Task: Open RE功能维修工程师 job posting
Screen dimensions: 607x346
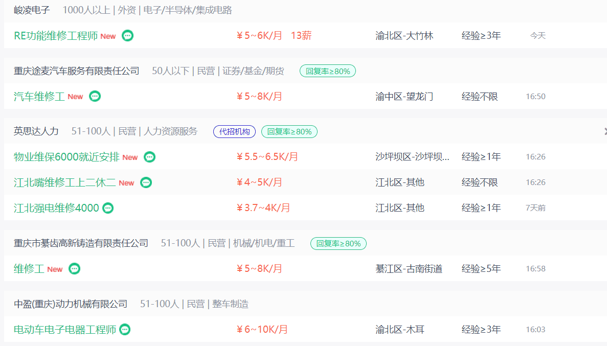Action: [56, 36]
